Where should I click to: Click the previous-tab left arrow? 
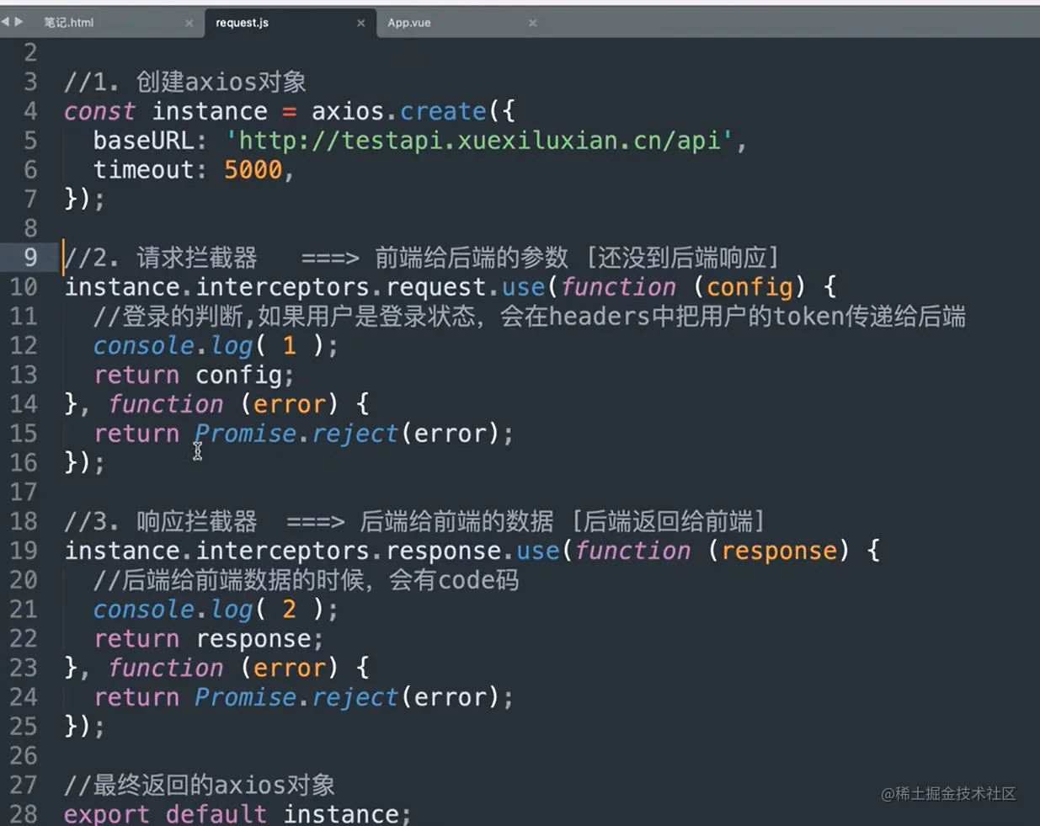coord(6,21)
